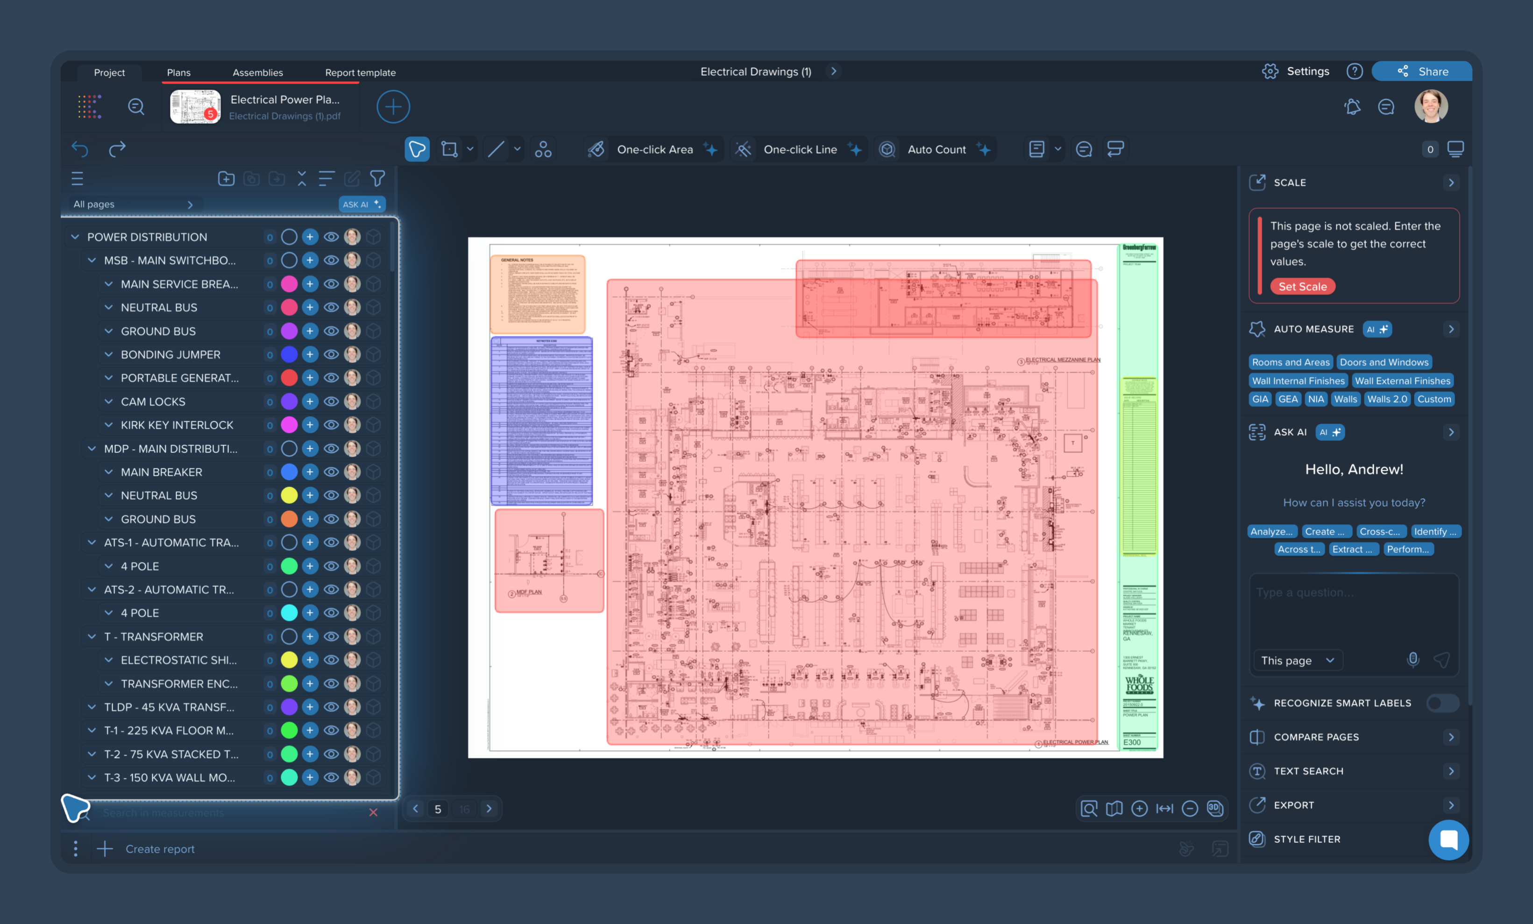Viewport: 1533px width, 924px height.
Task: Click the Set Scale button
Action: coord(1302,287)
